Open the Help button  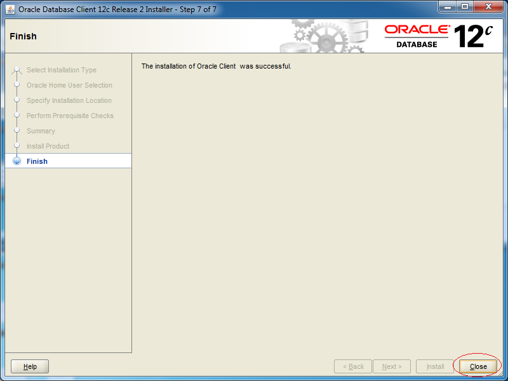[x=30, y=366]
